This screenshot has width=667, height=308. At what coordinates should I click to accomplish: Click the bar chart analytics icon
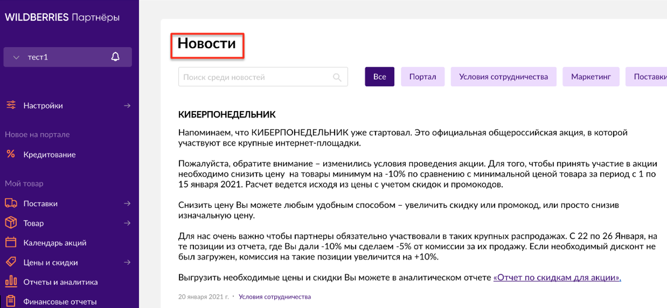[11, 281]
